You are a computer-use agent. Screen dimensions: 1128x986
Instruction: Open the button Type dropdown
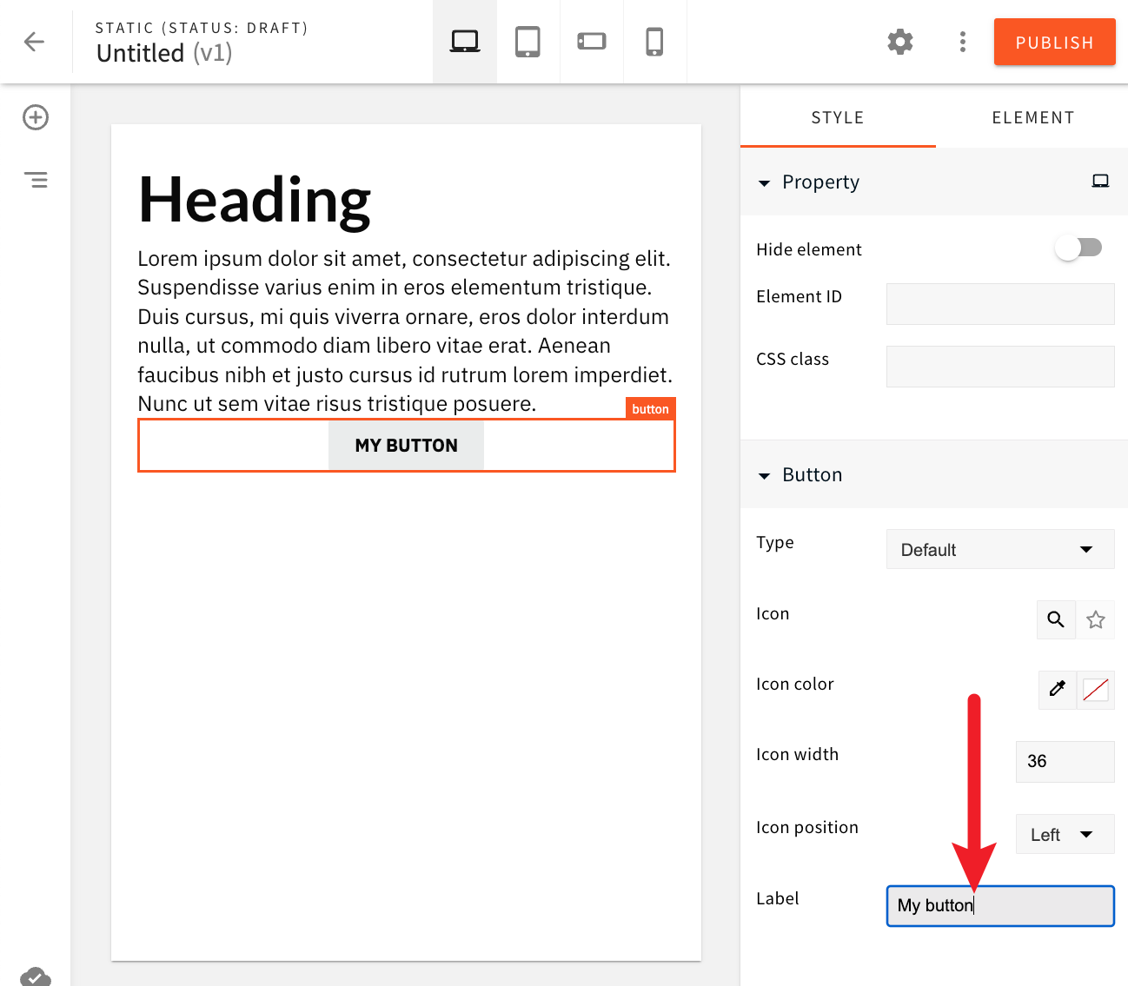click(999, 549)
